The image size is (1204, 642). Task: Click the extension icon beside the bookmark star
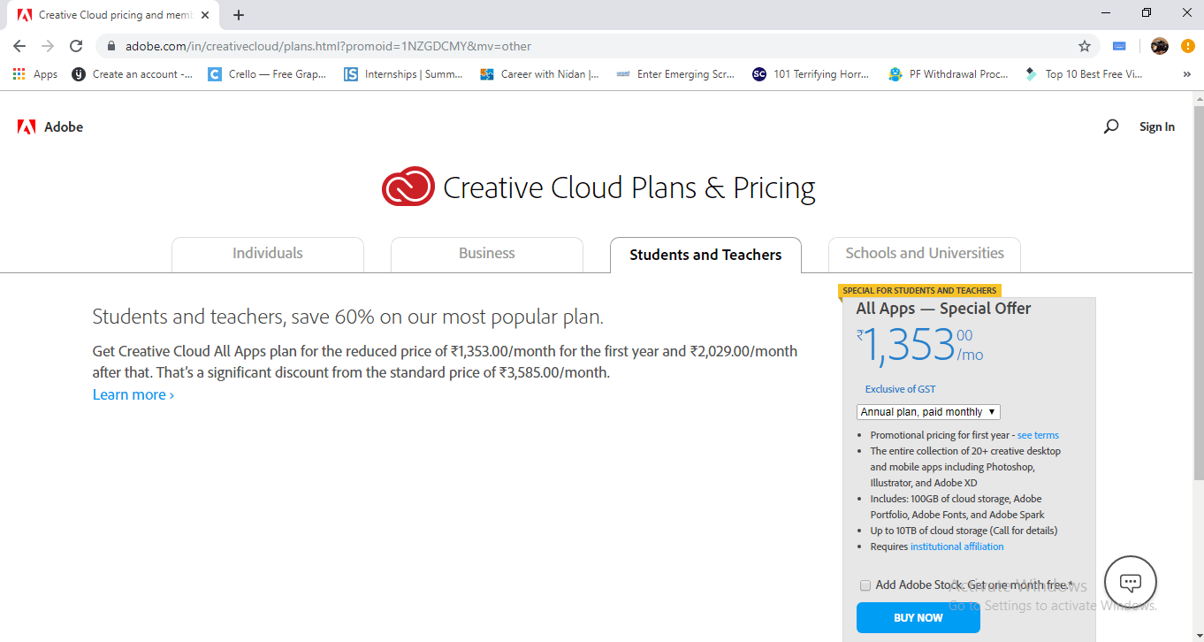point(1118,45)
